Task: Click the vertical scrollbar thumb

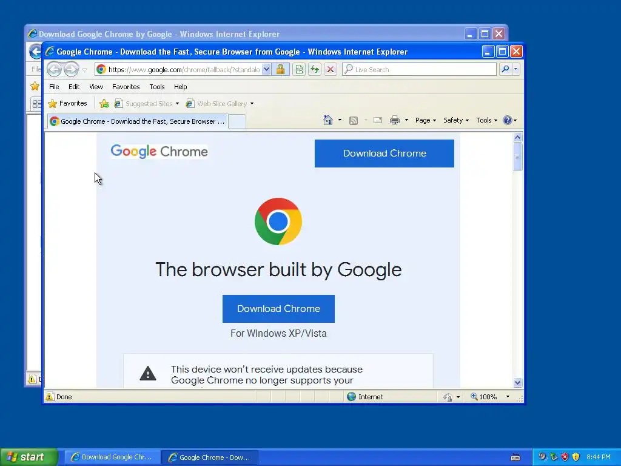Action: pyautogui.click(x=517, y=157)
